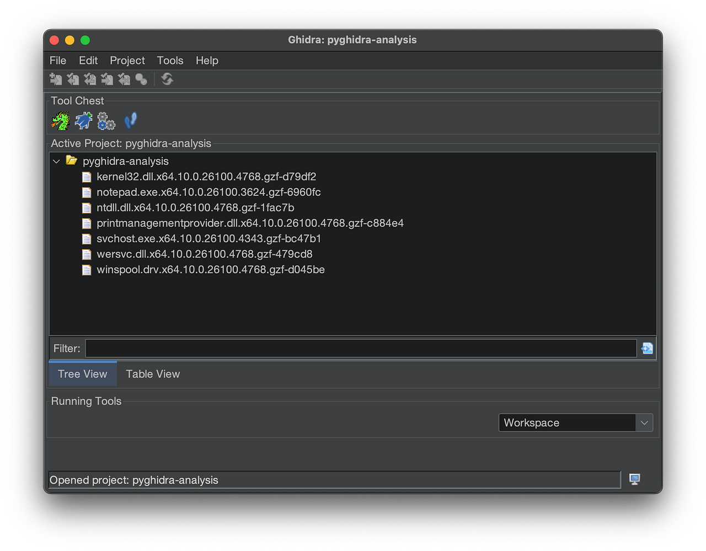Select winspool.drv.x64.10.0.26100.4768.gzf-d045be file
Image resolution: width=706 pixels, height=551 pixels.
point(211,270)
